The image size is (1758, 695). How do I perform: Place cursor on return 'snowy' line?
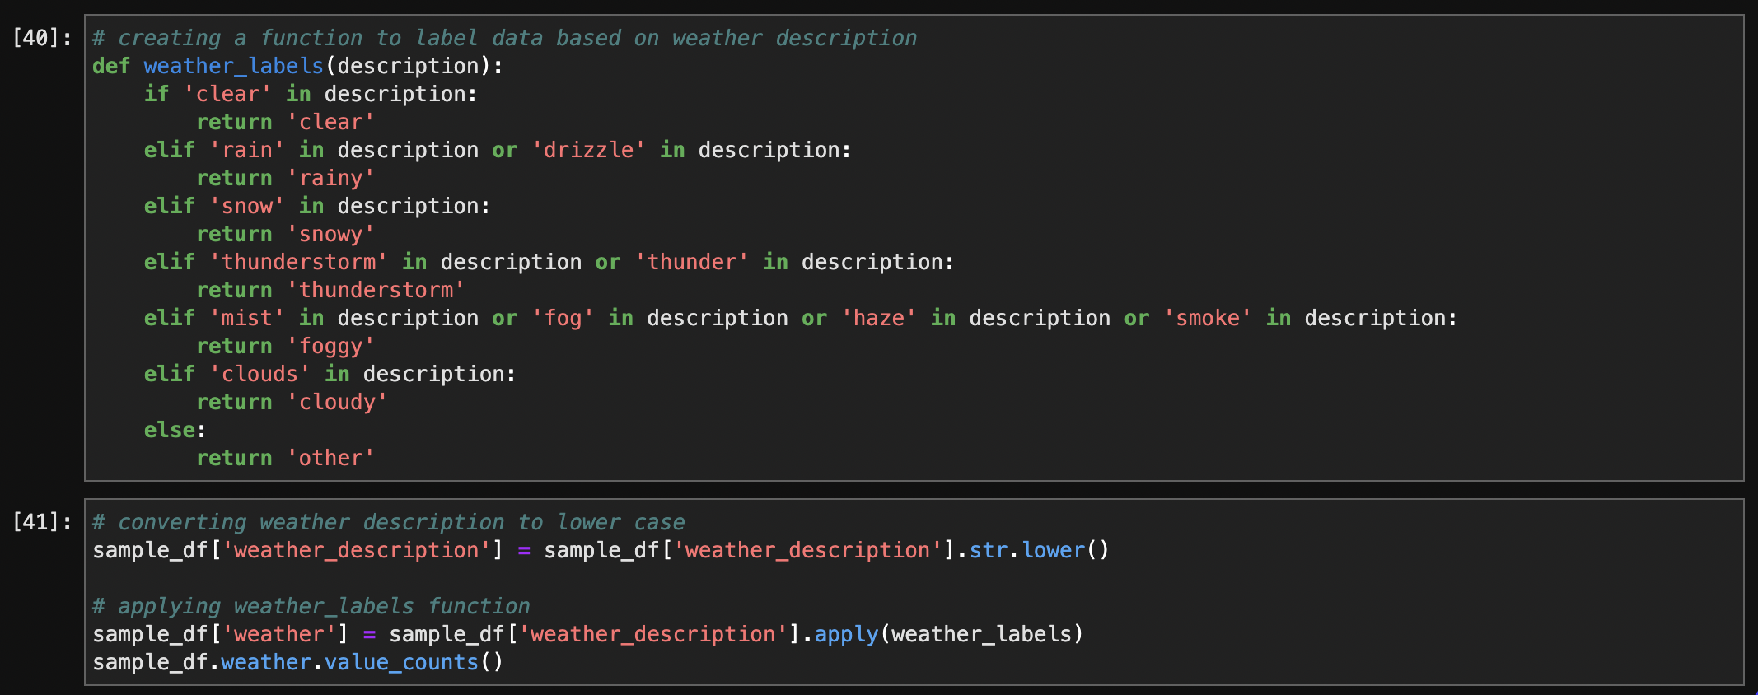285,234
